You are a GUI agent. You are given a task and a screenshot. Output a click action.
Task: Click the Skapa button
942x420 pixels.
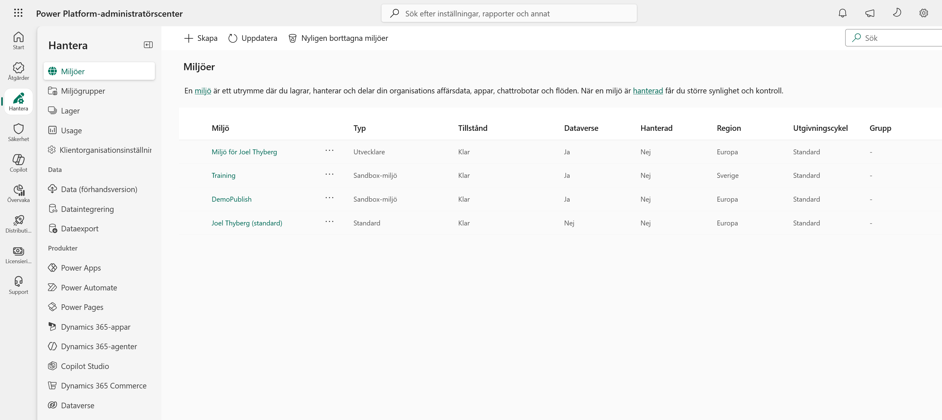(200, 38)
